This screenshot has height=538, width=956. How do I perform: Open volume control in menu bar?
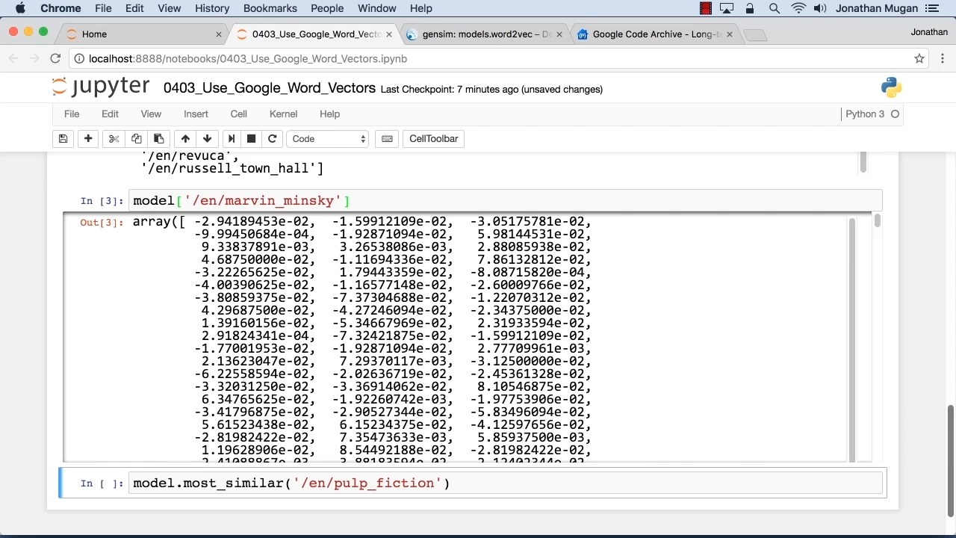tap(820, 8)
